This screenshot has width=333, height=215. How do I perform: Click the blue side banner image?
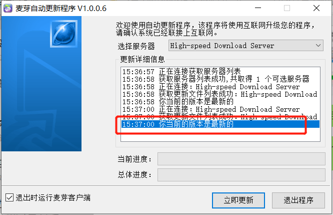pyautogui.click(x=41, y=84)
